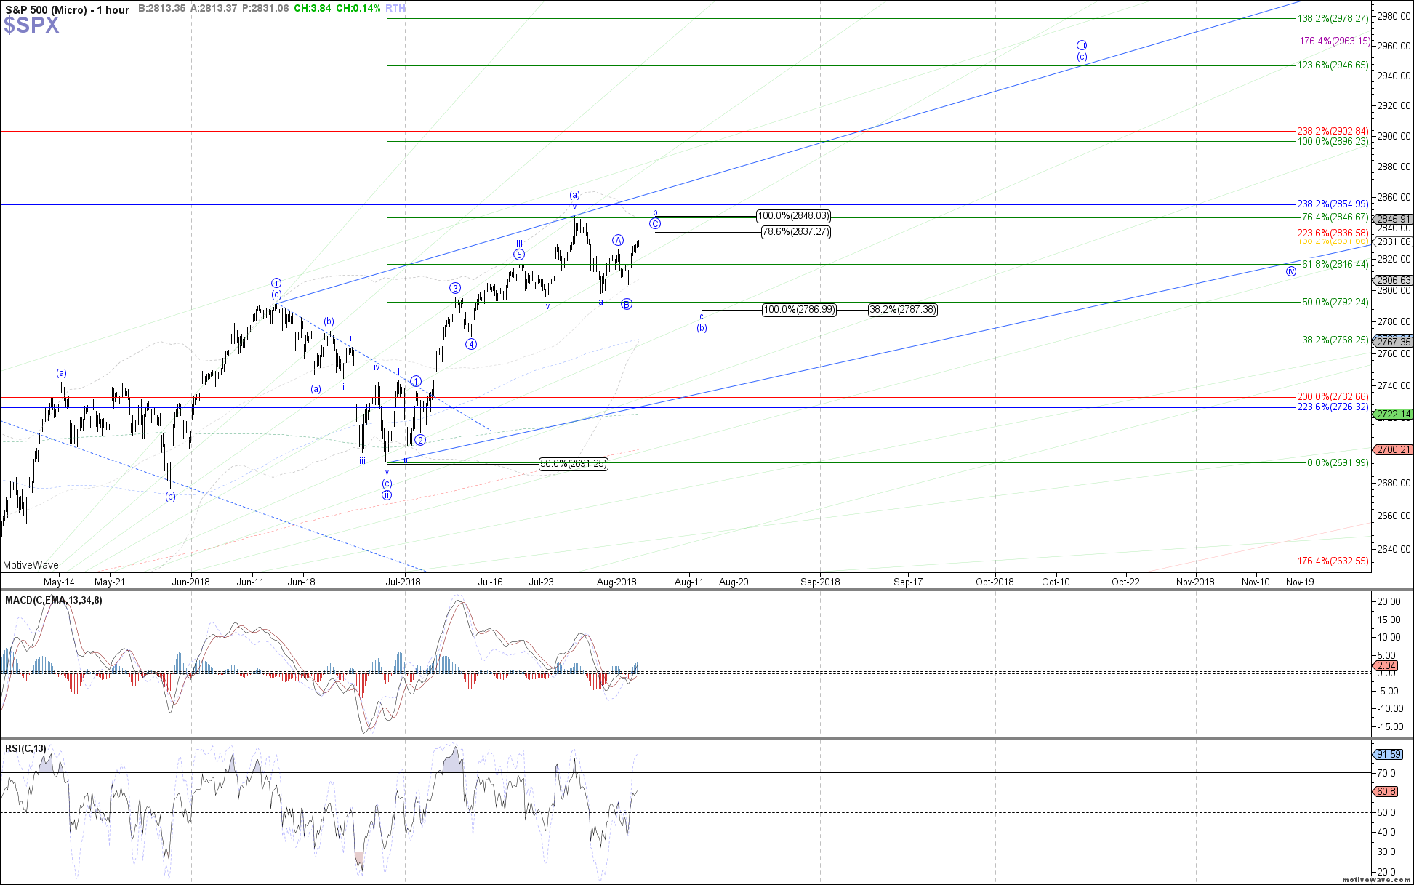Viewport: 1414px width, 885px height.
Task: Click the 123.6%(2946.65) green Fibonacci label
Action: (x=1333, y=65)
